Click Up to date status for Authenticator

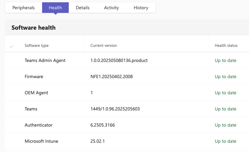(226, 125)
